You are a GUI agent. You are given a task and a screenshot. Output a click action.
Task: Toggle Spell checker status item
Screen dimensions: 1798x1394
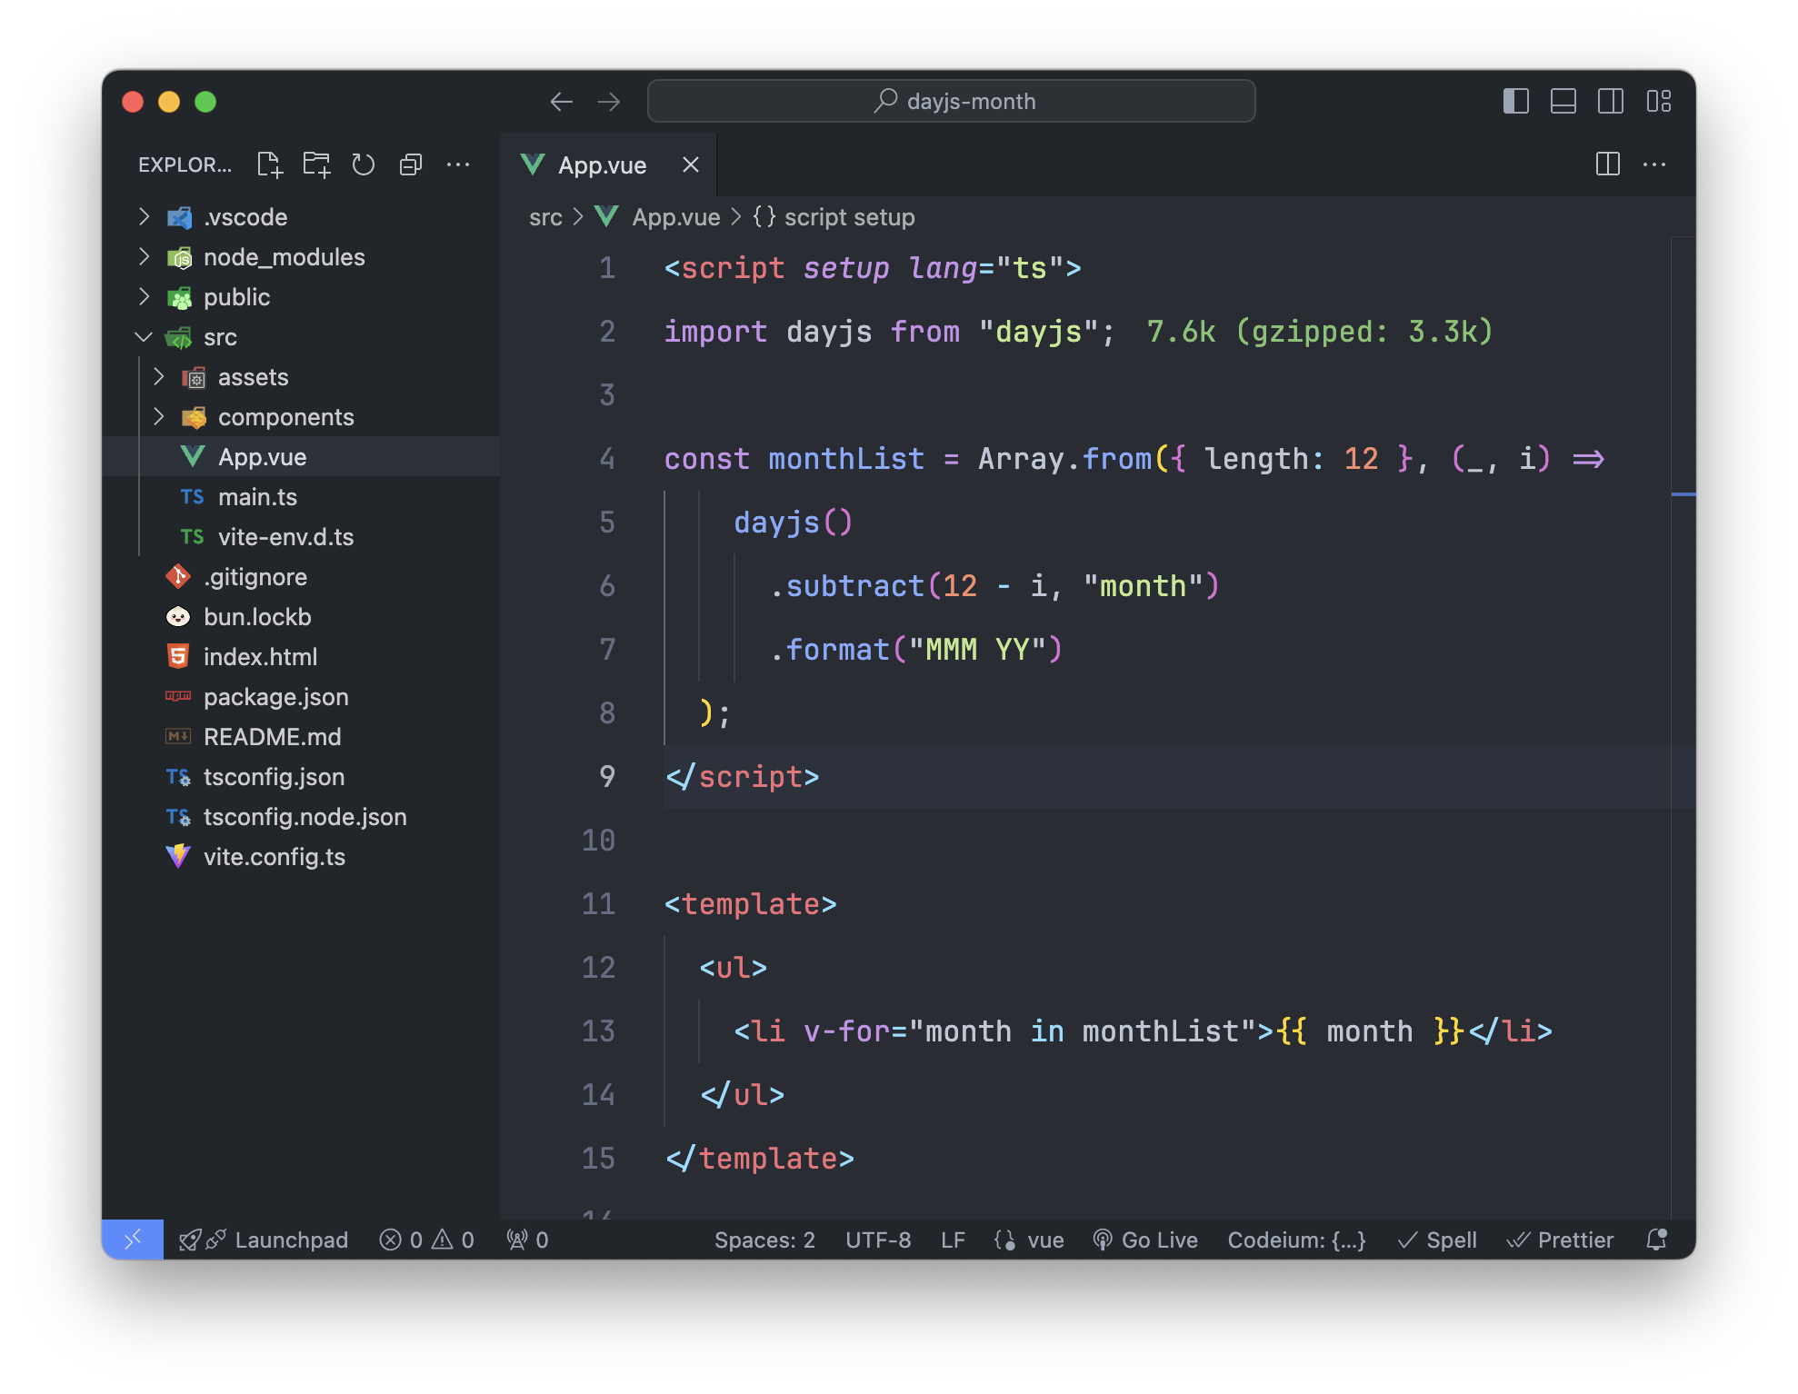pos(1437,1240)
